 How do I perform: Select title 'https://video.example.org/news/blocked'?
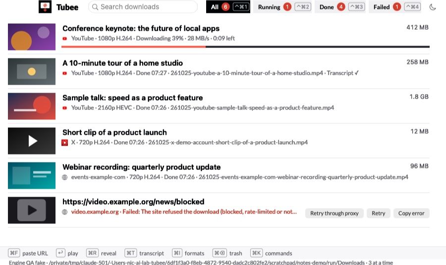click(x=133, y=202)
